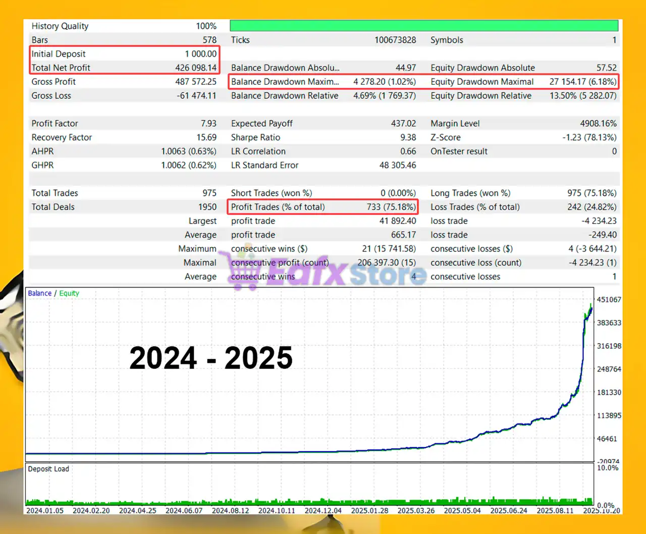Select the Profit Trades (% of total) label
The image size is (646, 534).
click(x=278, y=207)
